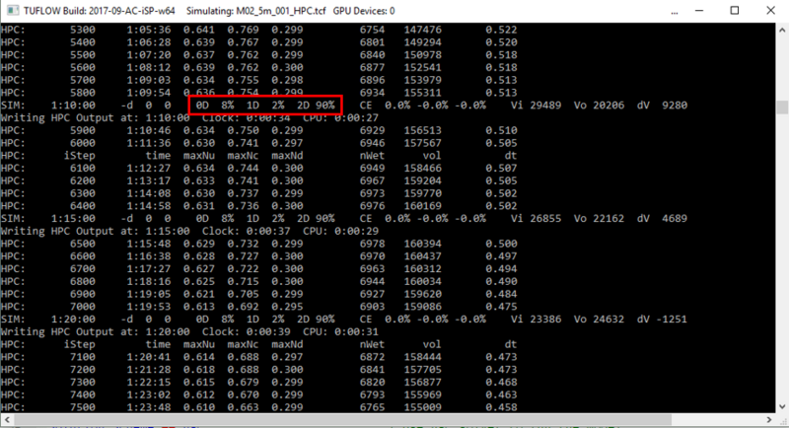789x428 pixels.
Task: Click the vertical scrollbar thumb
Action: (781, 107)
